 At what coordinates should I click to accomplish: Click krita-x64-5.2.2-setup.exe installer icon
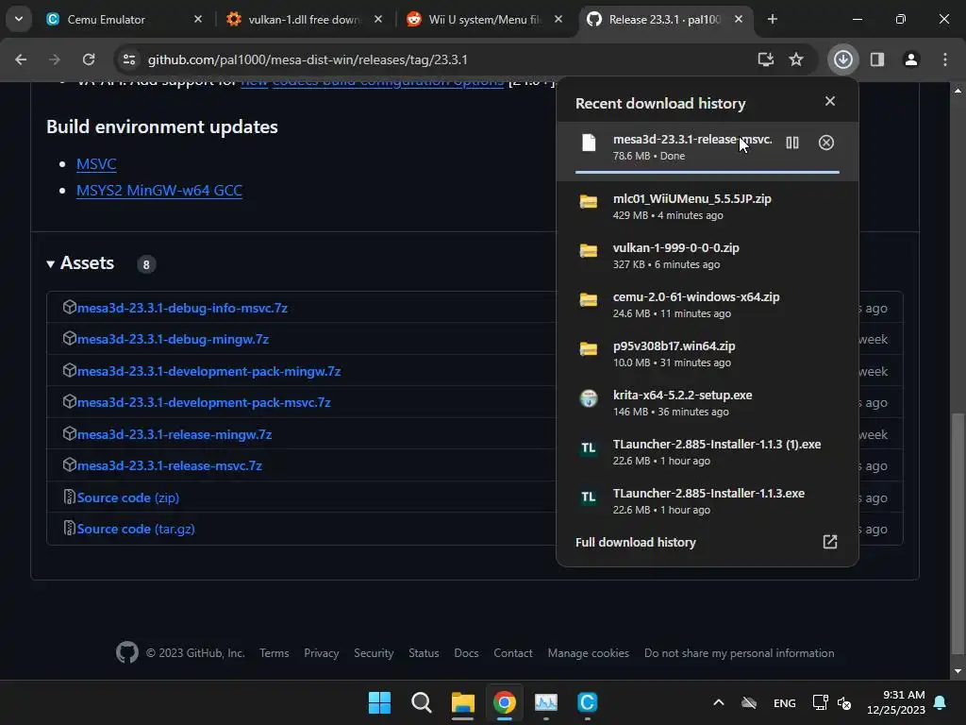tap(589, 398)
